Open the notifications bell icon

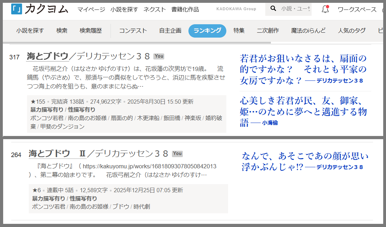[x=325, y=9]
